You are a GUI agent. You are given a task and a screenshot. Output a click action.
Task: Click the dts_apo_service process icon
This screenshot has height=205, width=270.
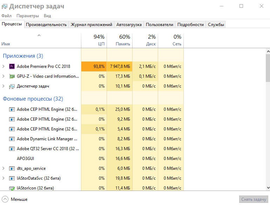coord(12,168)
